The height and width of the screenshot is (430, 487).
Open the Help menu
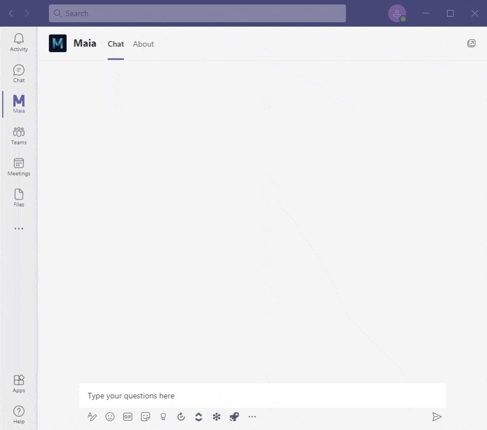(19, 415)
